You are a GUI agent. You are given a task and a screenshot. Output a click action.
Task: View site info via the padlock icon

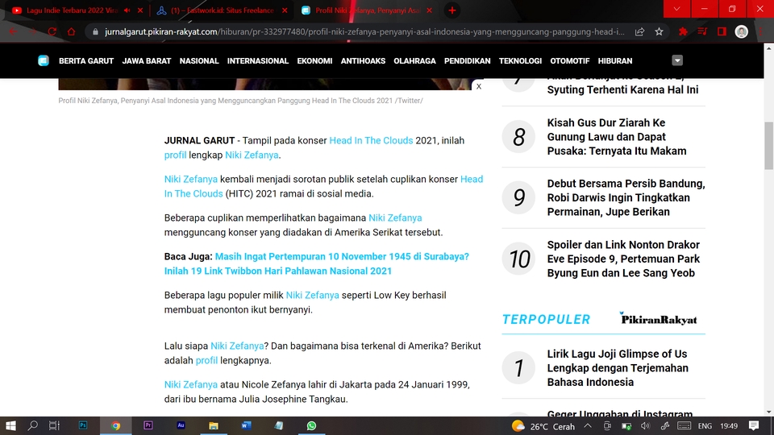coord(95,31)
